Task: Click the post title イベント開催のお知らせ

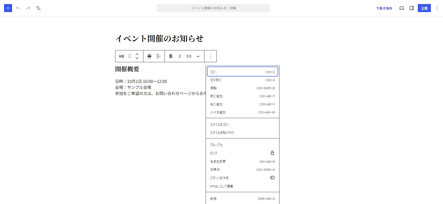Action: point(159,39)
